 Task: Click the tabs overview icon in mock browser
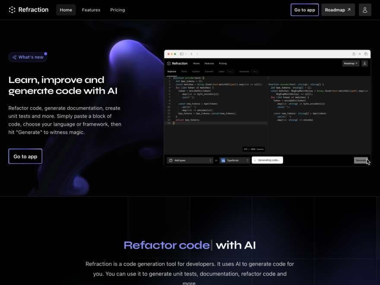click(x=366, y=54)
